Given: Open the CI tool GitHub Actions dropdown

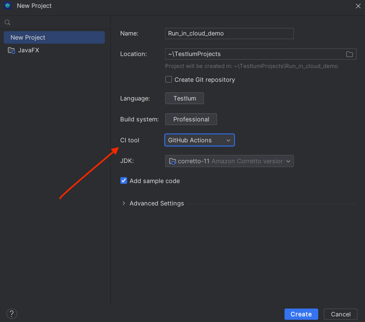Looking at the screenshot, I should tap(200, 140).
